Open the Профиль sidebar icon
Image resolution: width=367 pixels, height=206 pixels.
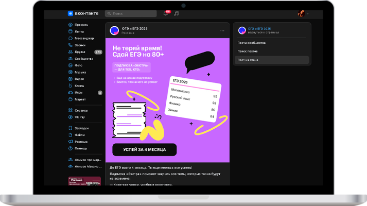click(70, 25)
